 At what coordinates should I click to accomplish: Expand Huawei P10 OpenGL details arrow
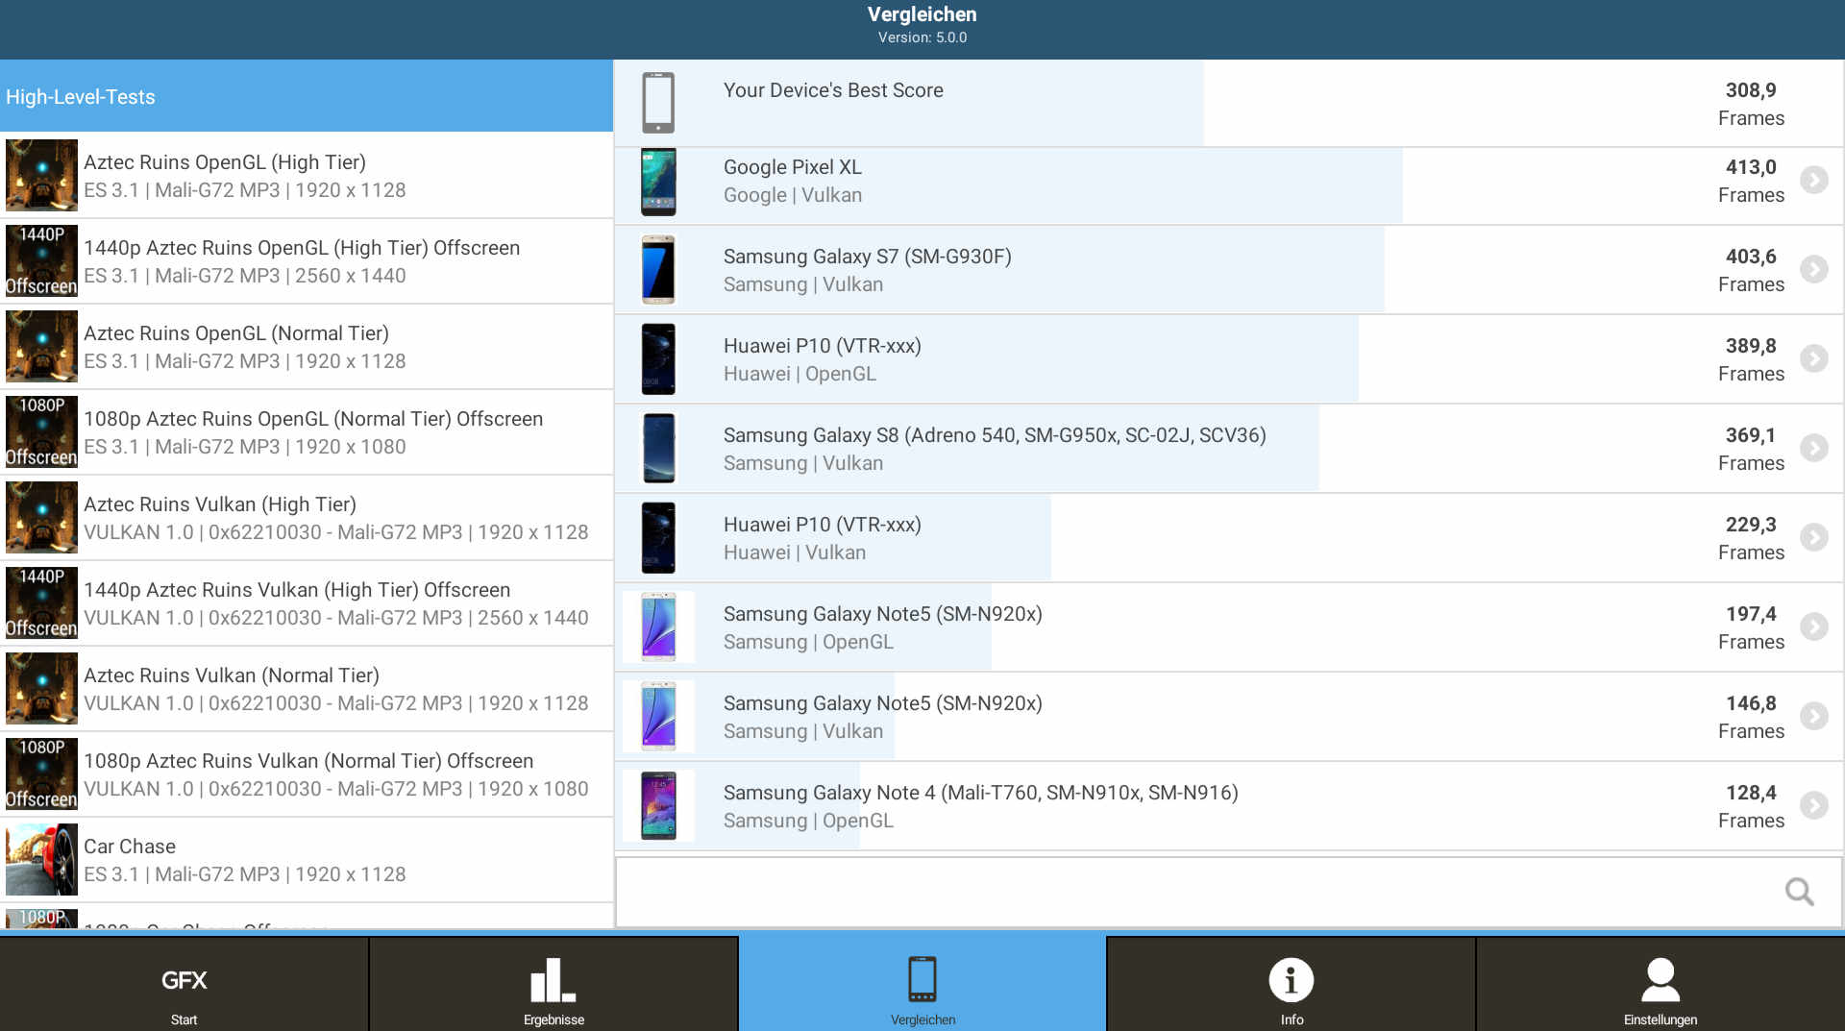(x=1813, y=358)
